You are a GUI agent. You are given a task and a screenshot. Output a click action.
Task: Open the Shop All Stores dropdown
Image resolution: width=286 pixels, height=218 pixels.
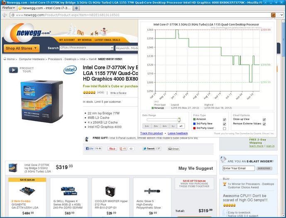21,48
